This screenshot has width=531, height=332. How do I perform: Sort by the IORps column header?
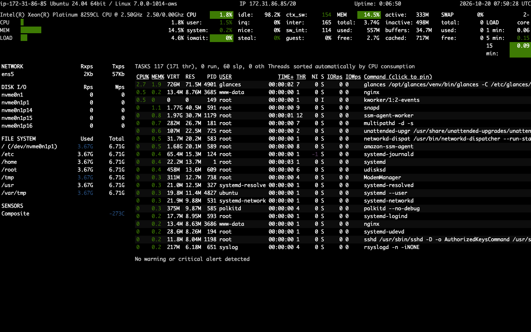335,77
